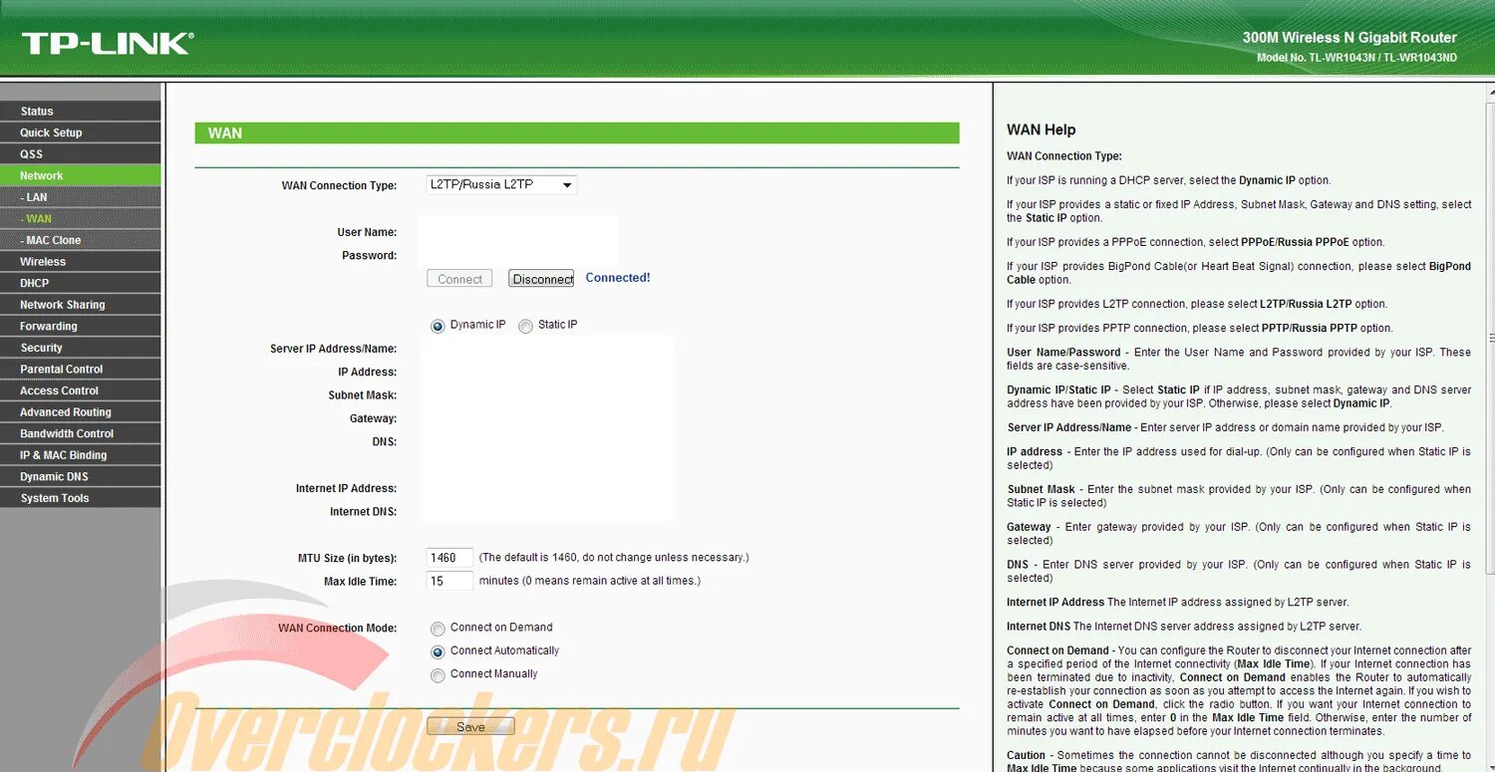Viewport: 1495px width, 772px height.
Task: Select the Static IP radio button
Action: 525,327
